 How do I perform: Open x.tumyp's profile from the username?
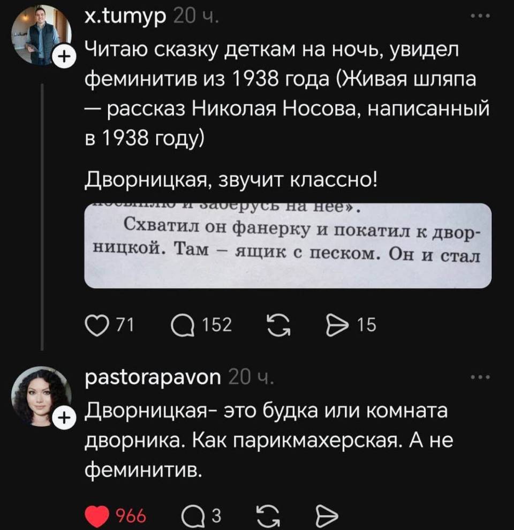[124, 16]
